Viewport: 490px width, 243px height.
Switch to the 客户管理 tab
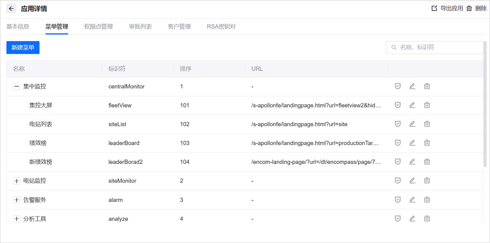(179, 26)
